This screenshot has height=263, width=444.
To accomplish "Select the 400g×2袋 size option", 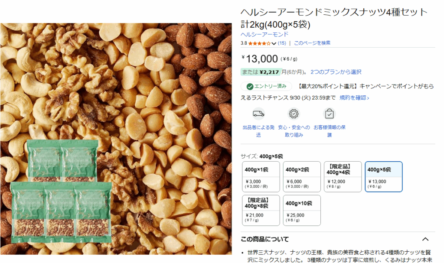I will 302,177.
